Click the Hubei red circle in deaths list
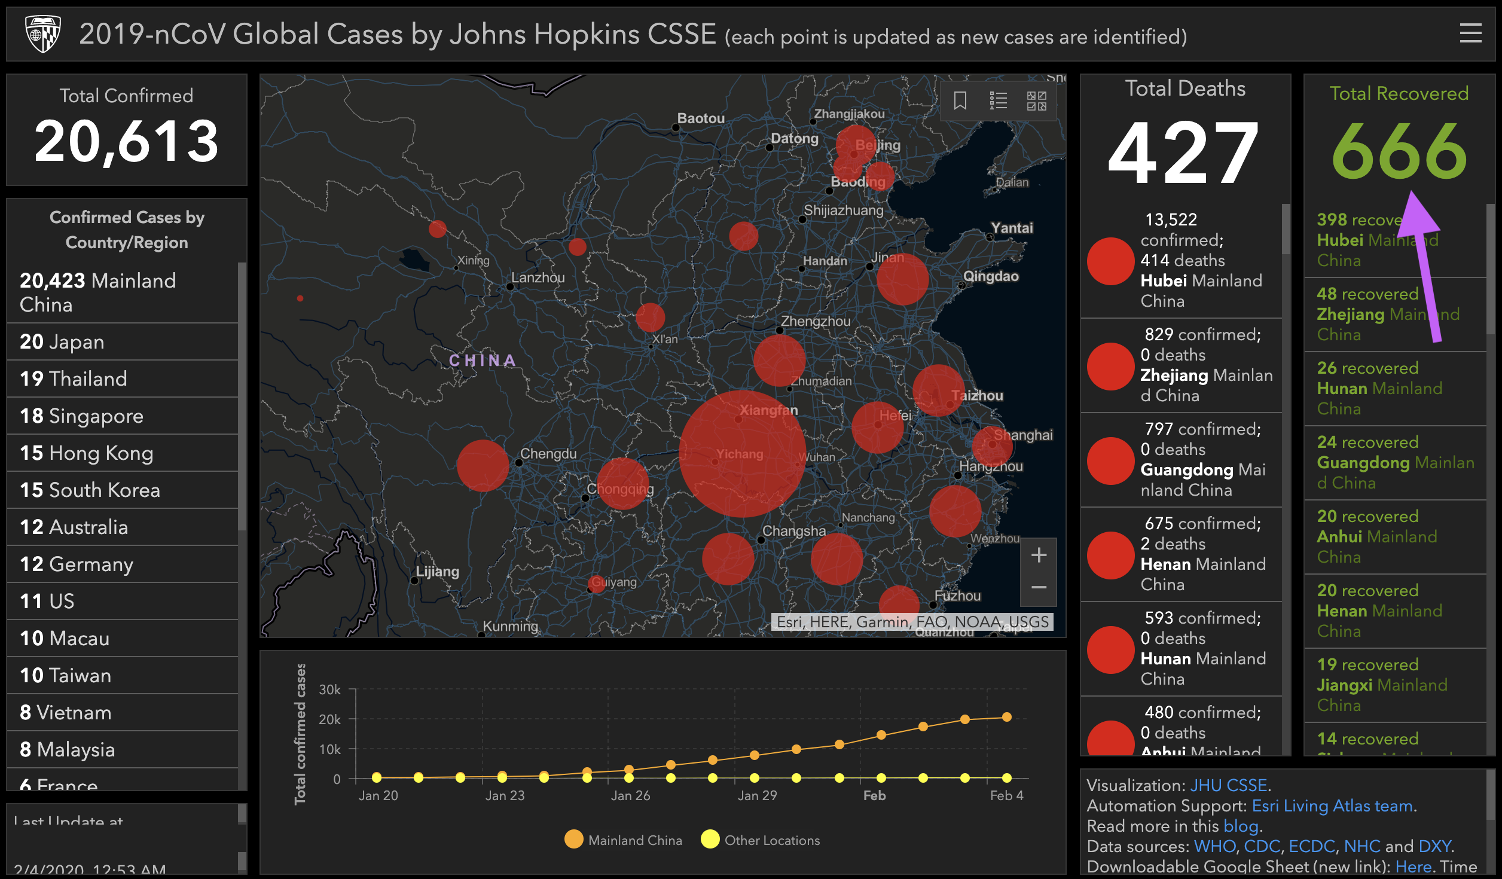 1111,261
